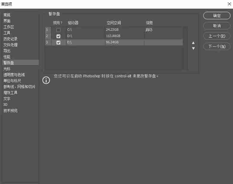
Task: Open 常规 preferences category
Action: coord(7,15)
